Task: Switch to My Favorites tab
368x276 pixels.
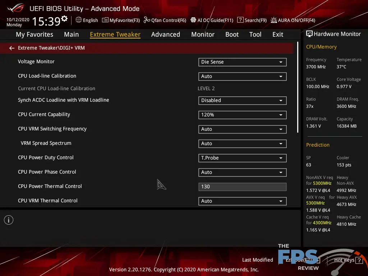Action: [x=34, y=34]
